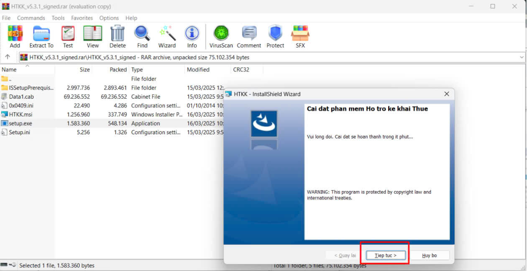Open the Help menu
The height and width of the screenshot is (271, 527).
(x=131, y=18)
